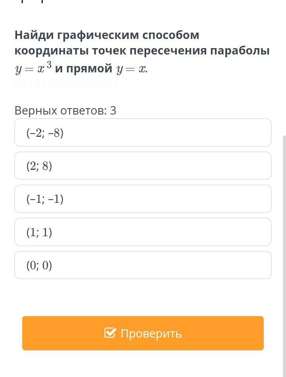
Task: Click the line formula y = x
Action: coord(131,70)
